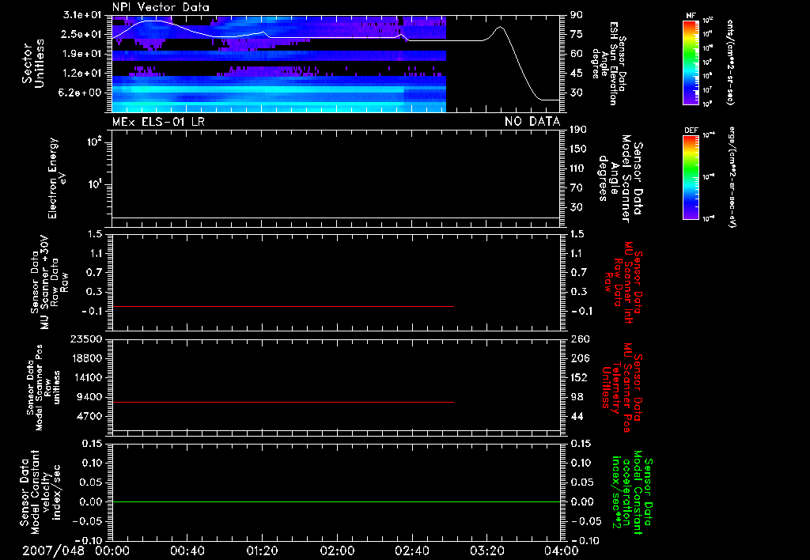Viewport: 810px width, 560px height.
Task: Click the MU Scanner +30V Raw Data label
Action: (x=49, y=282)
